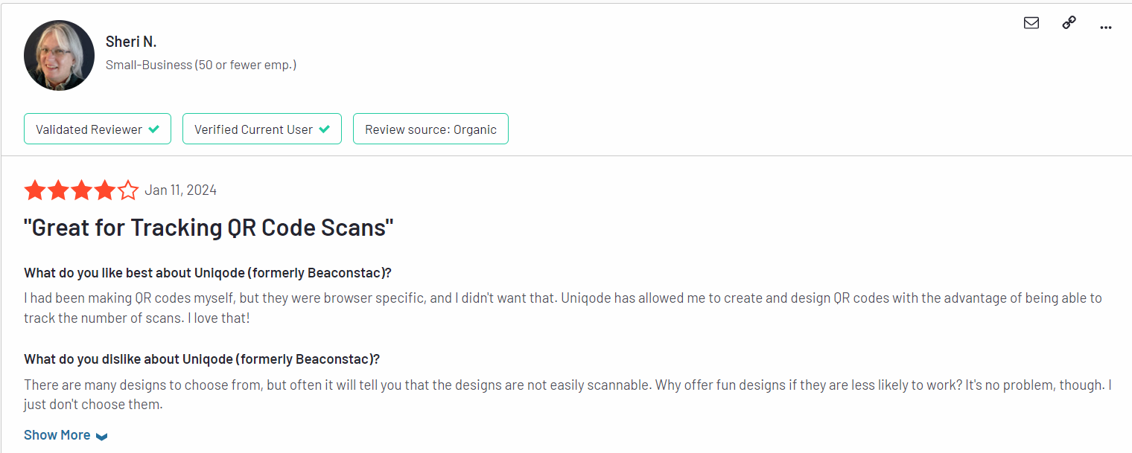1132x453 pixels.
Task: Click the reviewer name Sheri N.
Action: 131,42
